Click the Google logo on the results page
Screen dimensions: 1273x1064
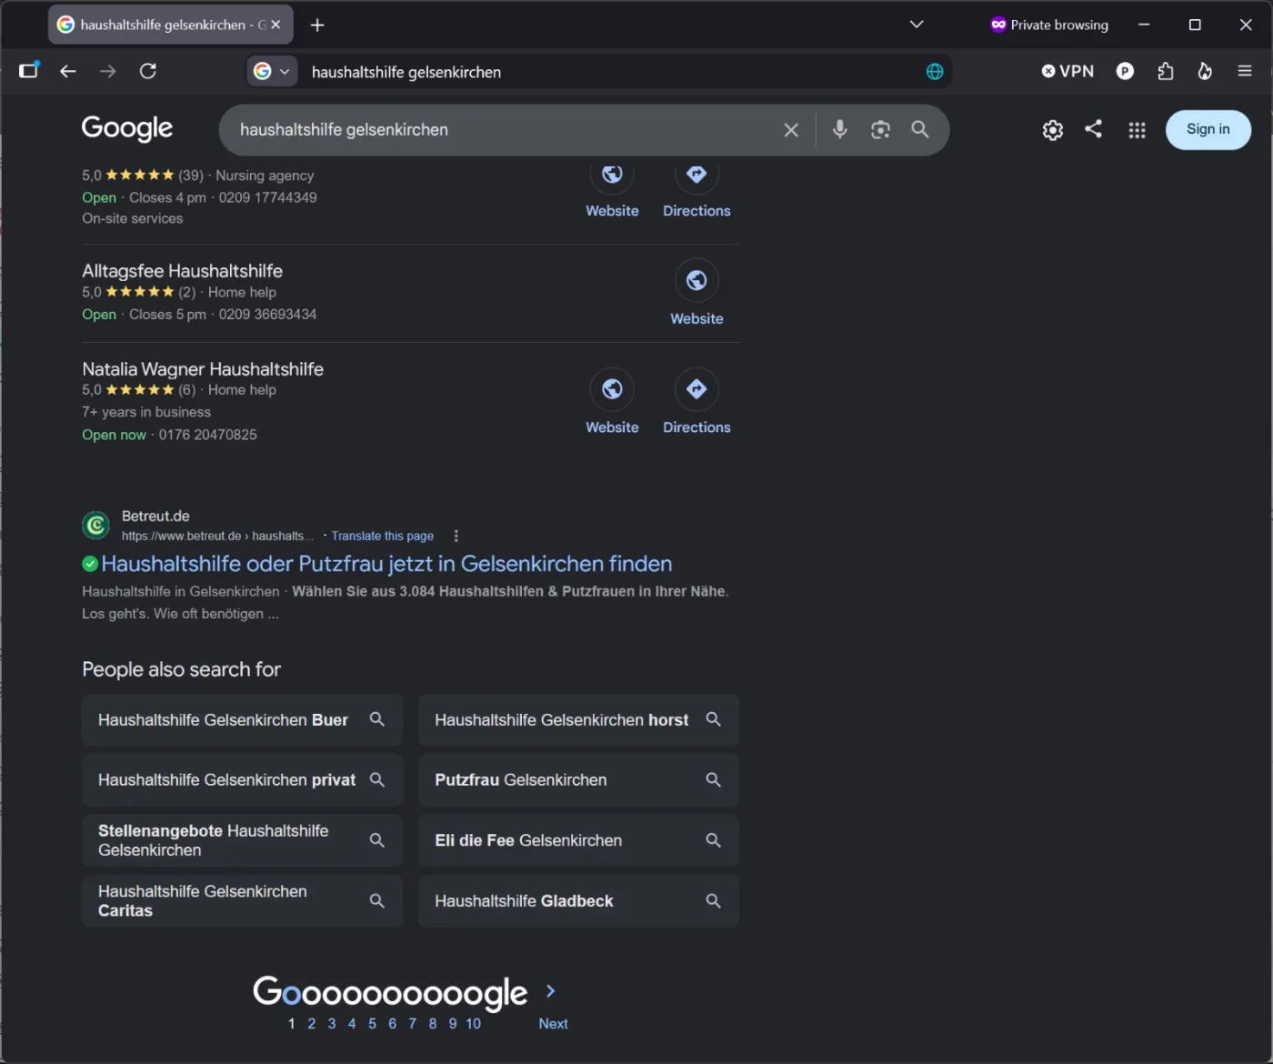(x=127, y=129)
